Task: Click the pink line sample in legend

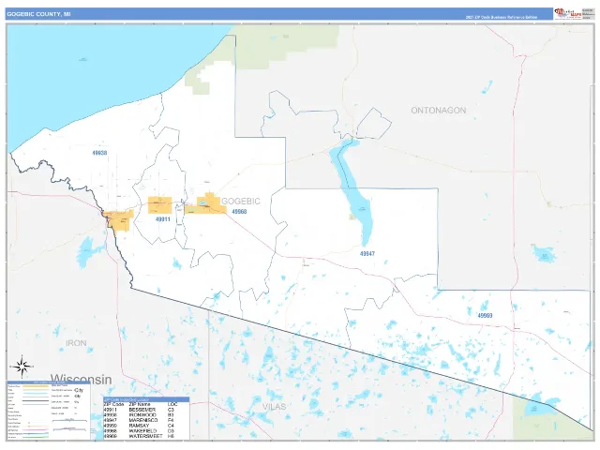Action: (36, 430)
